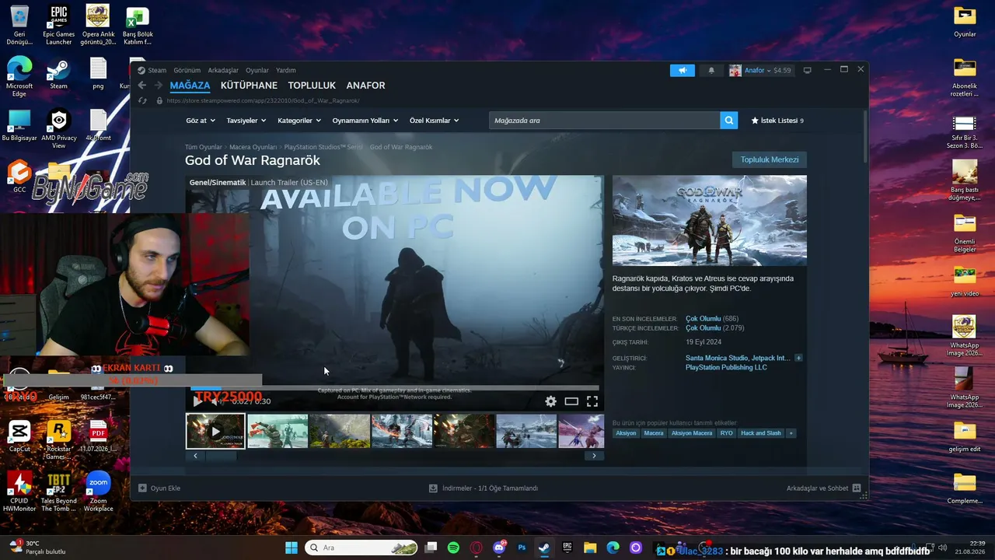
Task: Expand the Tavsiyeler dropdown
Action: point(246,121)
